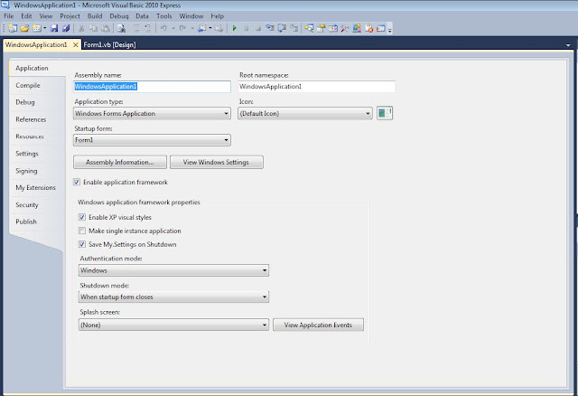Open the Data menu
This screenshot has height=396, width=578.
(x=142, y=16)
